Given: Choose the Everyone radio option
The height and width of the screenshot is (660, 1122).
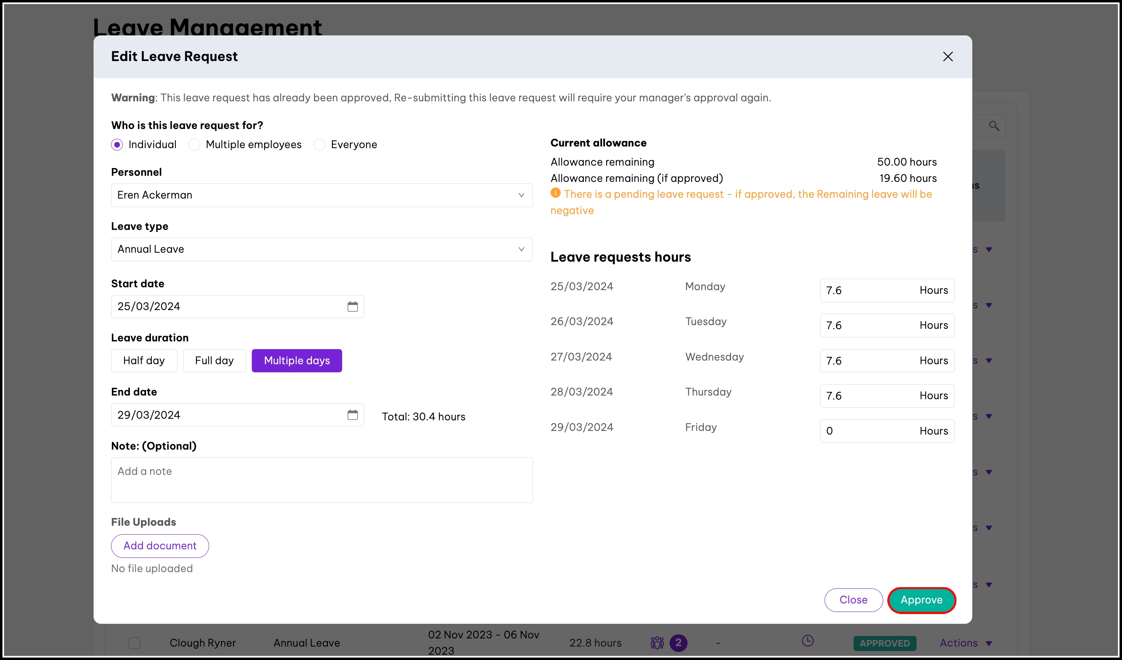Looking at the screenshot, I should (x=319, y=145).
